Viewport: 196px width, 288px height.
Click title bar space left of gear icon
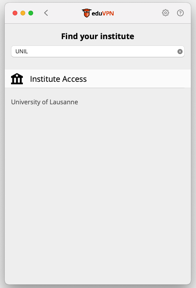click(138, 13)
